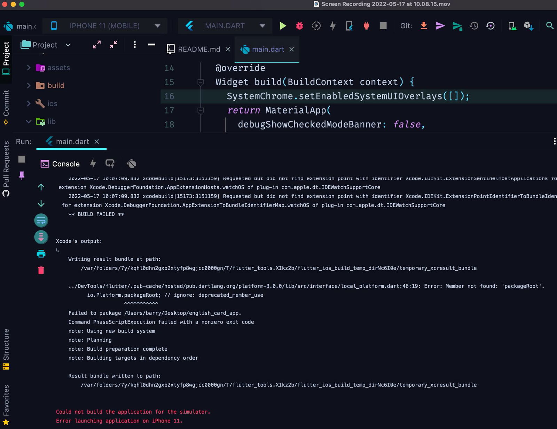Image resolution: width=557 pixels, height=429 pixels.
Task: Switch to the README.md editor tab
Action: (199, 49)
